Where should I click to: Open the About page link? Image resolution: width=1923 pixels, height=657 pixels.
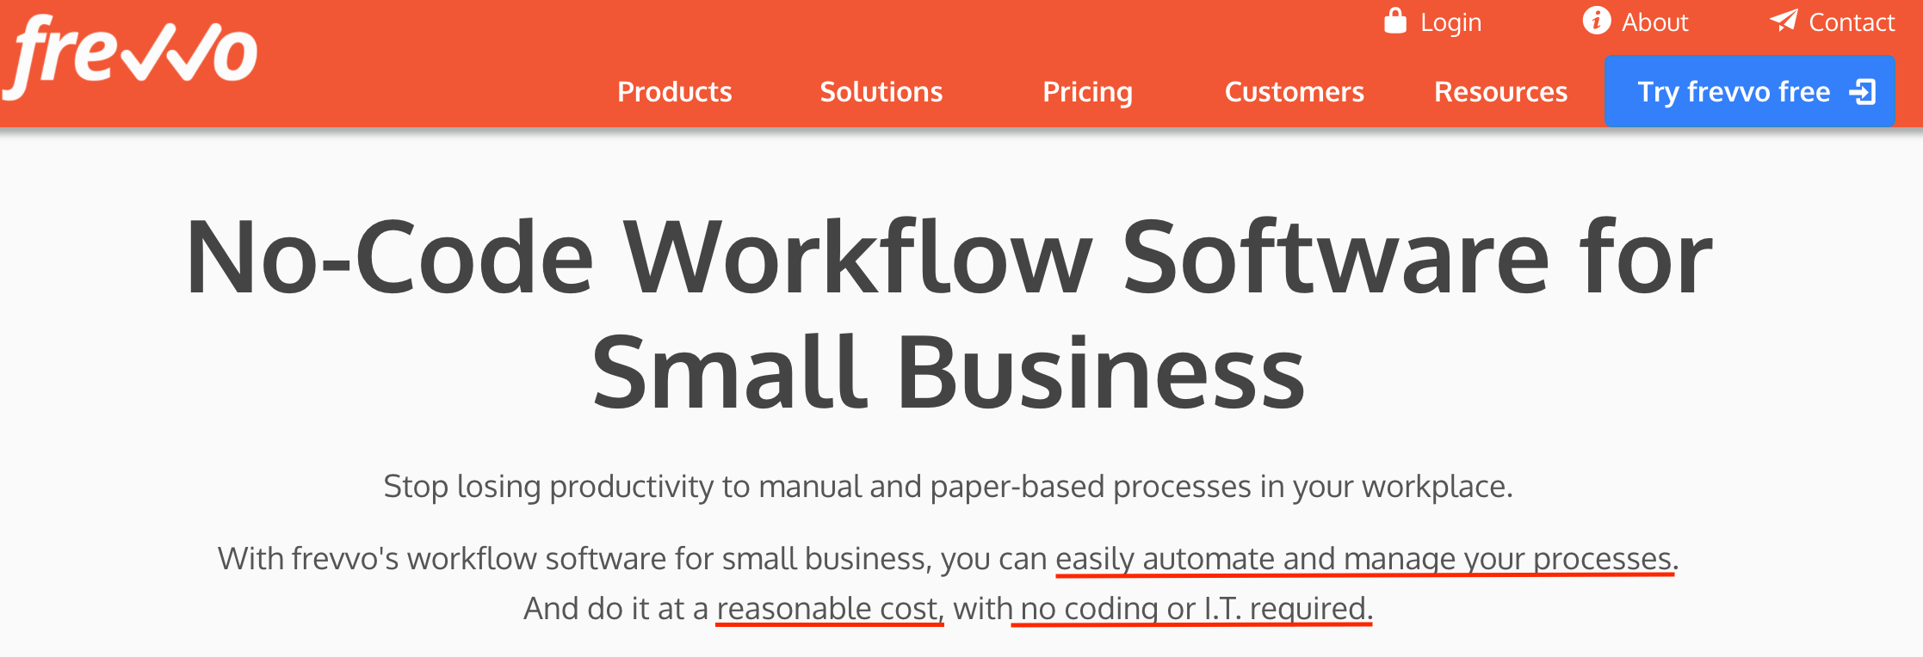pos(1655,22)
